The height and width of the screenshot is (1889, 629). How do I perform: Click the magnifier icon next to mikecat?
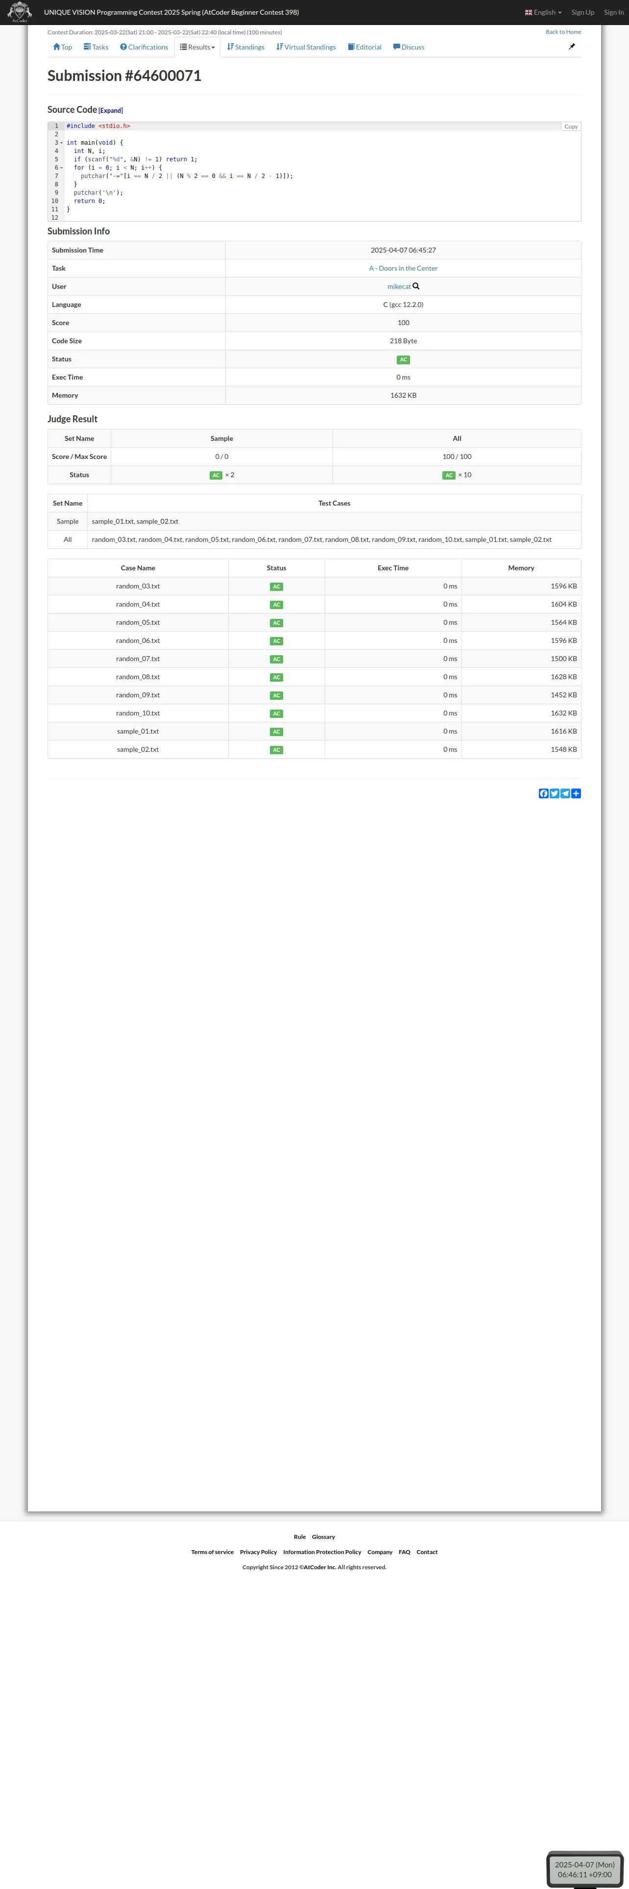(x=416, y=286)
